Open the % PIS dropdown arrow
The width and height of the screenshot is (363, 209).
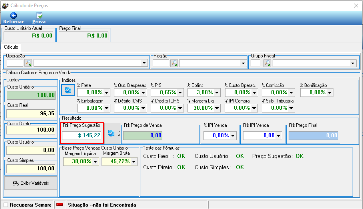(180, 93)
